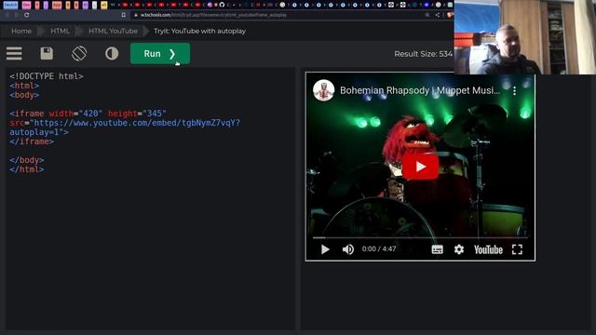The height and width of the screenshot is (335, 596).
Task: Click the '</iframe>' closing tag line
Action: 32,141
